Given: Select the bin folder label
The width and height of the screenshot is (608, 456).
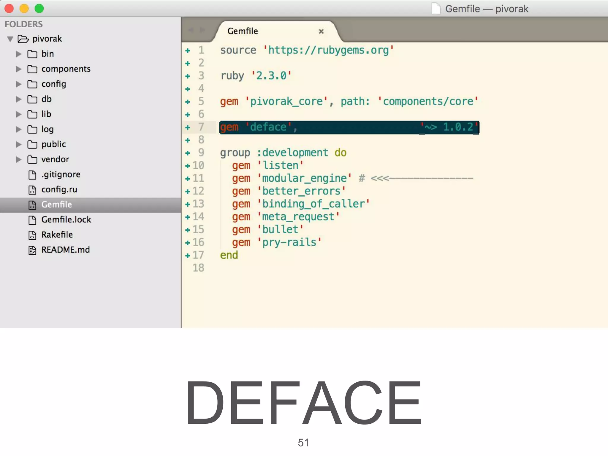Looking at the screenshot, I should [48, 54].
